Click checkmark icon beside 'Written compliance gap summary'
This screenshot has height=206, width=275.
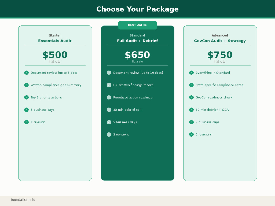click(26, 85)
